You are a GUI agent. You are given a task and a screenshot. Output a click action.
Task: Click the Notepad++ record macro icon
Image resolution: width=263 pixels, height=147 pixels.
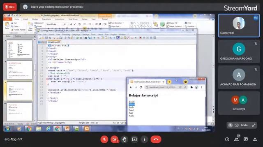[141, 38]
